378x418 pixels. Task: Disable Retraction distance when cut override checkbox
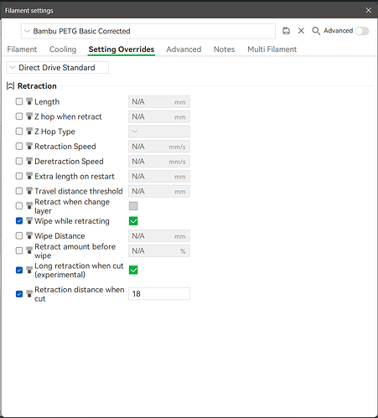coord(19,294)
